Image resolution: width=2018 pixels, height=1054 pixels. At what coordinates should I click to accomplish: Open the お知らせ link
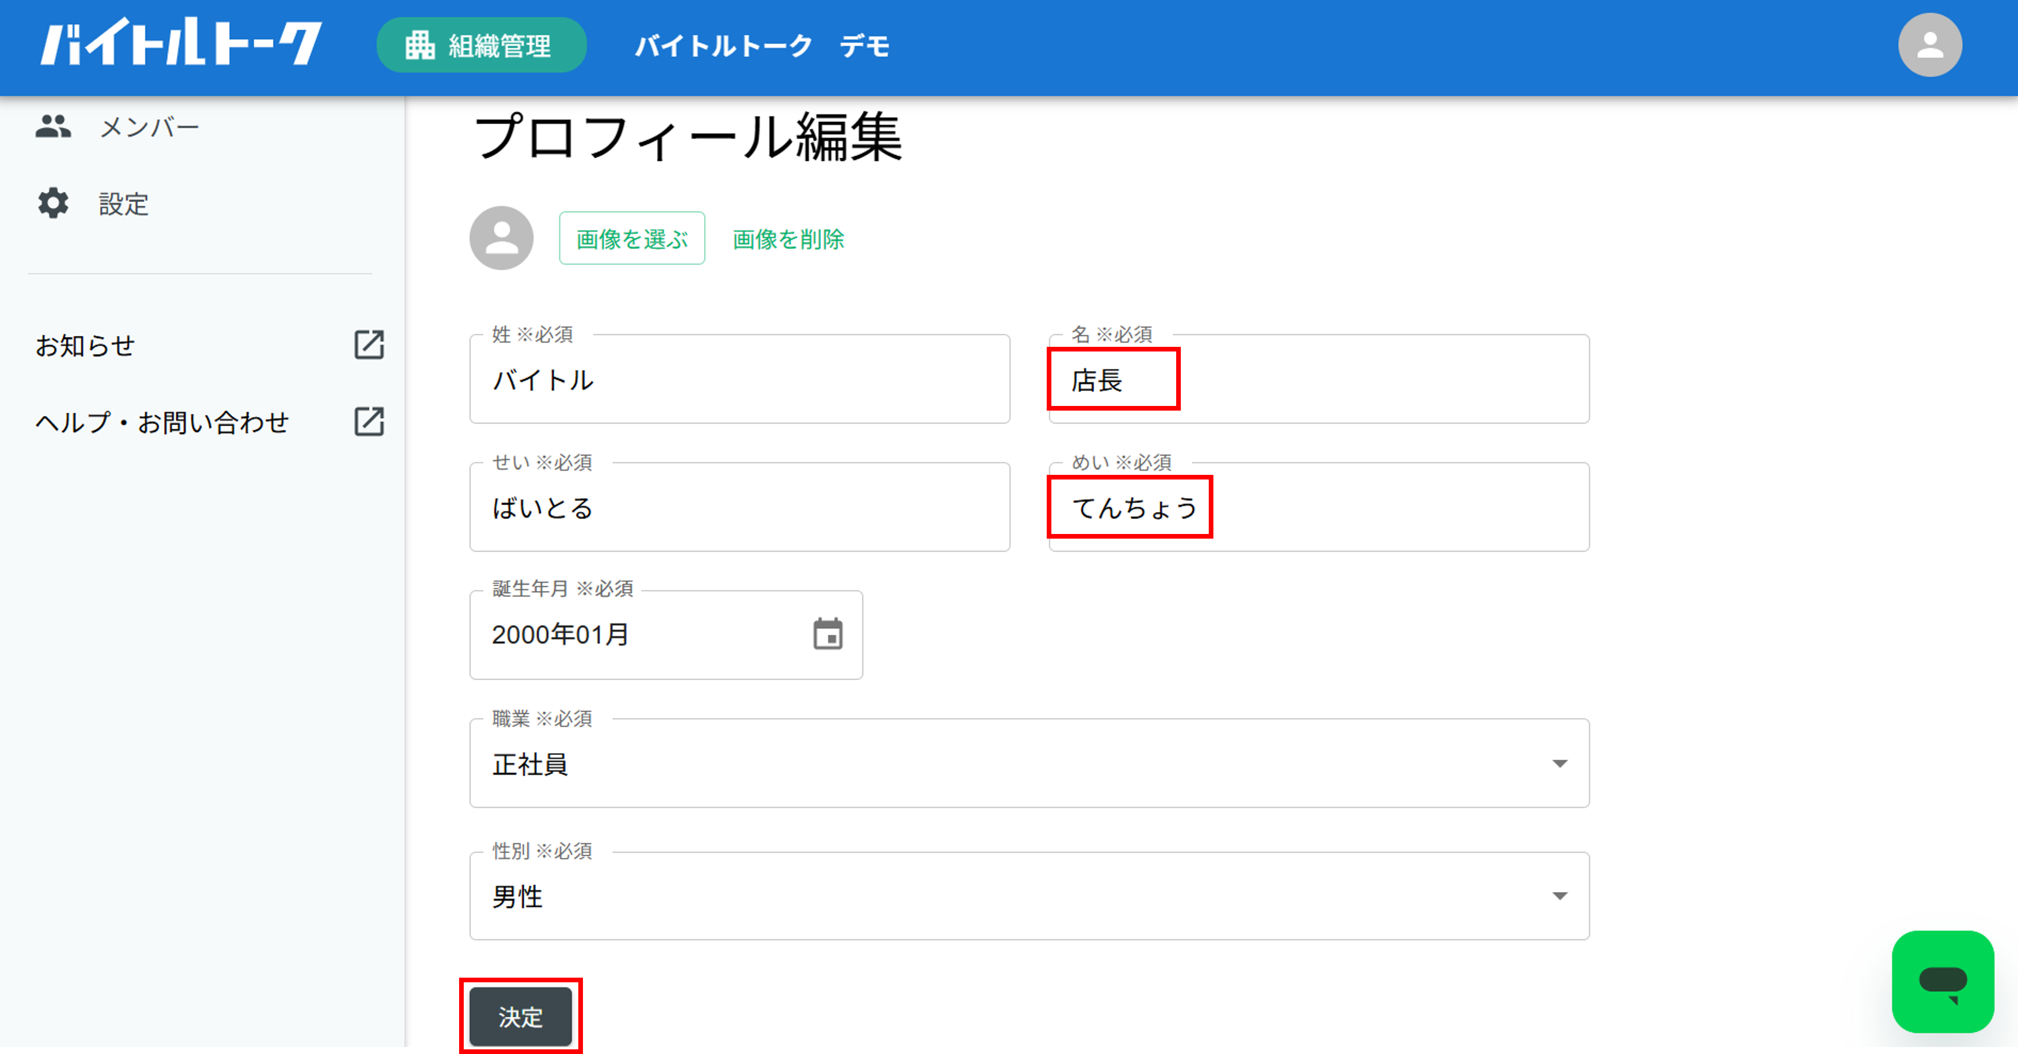[85, 345]
